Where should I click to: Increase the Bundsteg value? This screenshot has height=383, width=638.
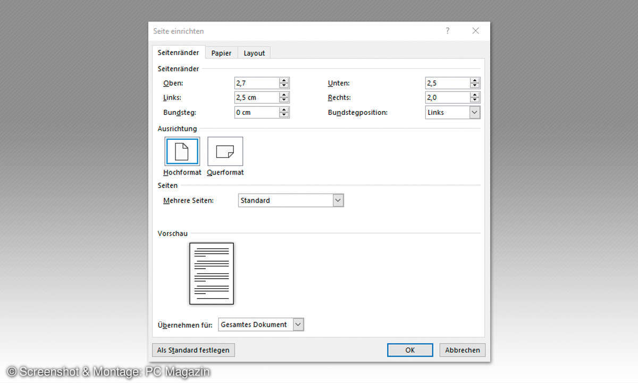pos(284,110)
